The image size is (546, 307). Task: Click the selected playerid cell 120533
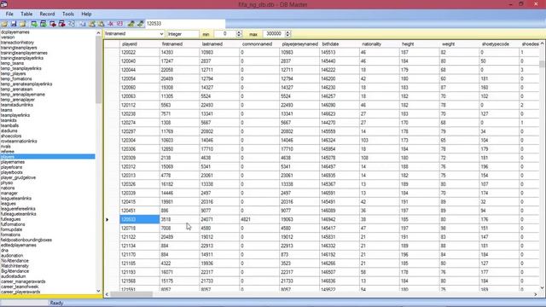coord(140,219)
